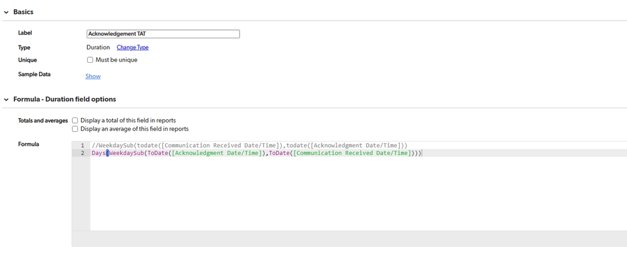Click the Days function on line 2
The width and height of the screenshot is (627, 272).
coord(98,153)
